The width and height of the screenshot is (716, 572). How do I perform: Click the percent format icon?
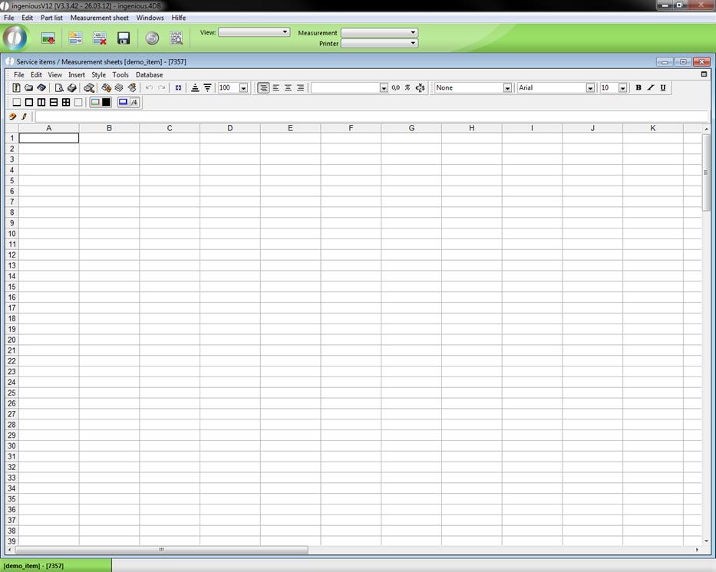click(407, 88)
